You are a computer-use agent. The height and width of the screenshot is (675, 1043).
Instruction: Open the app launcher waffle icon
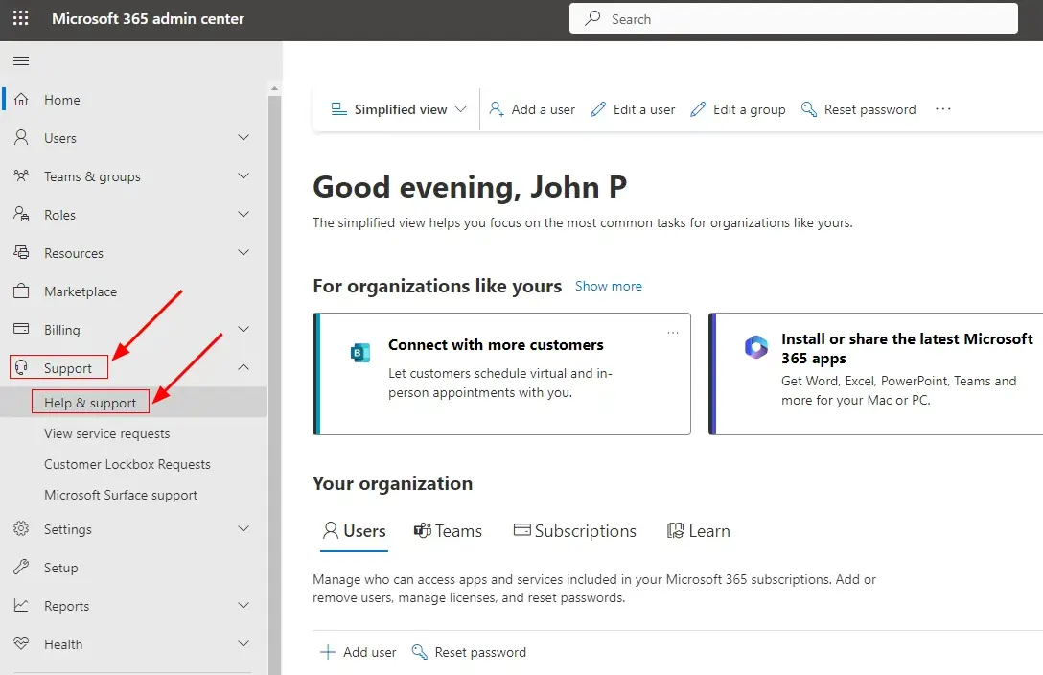tap(20, 19)
